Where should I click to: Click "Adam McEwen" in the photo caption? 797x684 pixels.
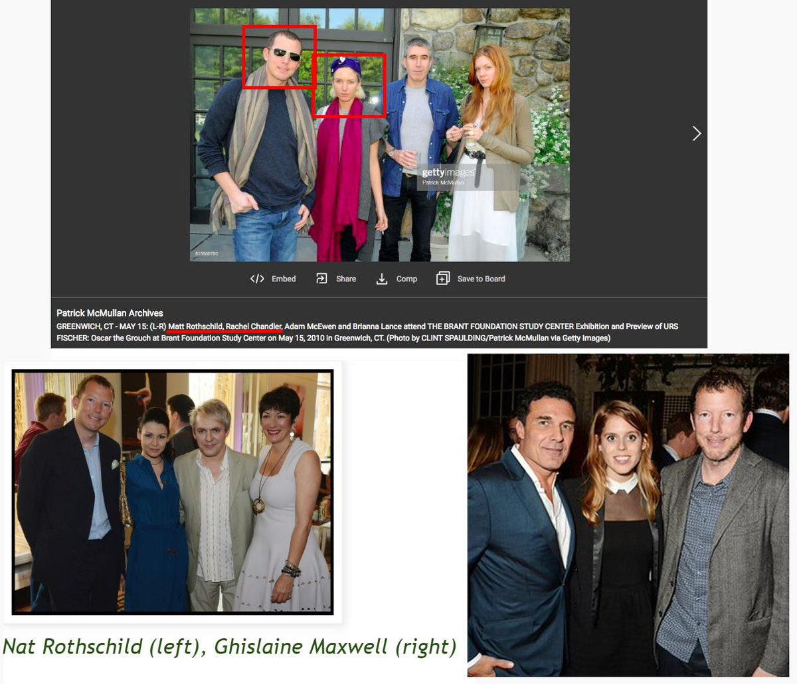(310, 326)
